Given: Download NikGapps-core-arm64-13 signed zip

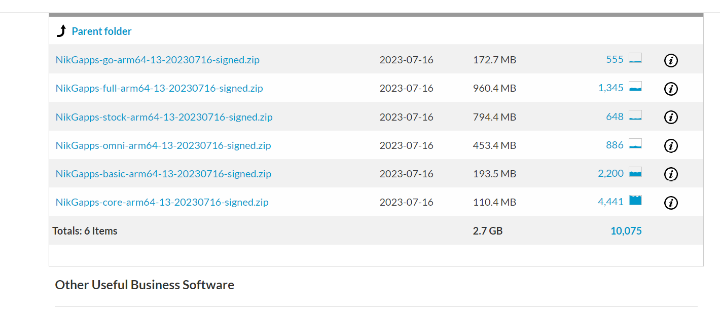Looking at the screenshot, I should [x=162, y=202].
